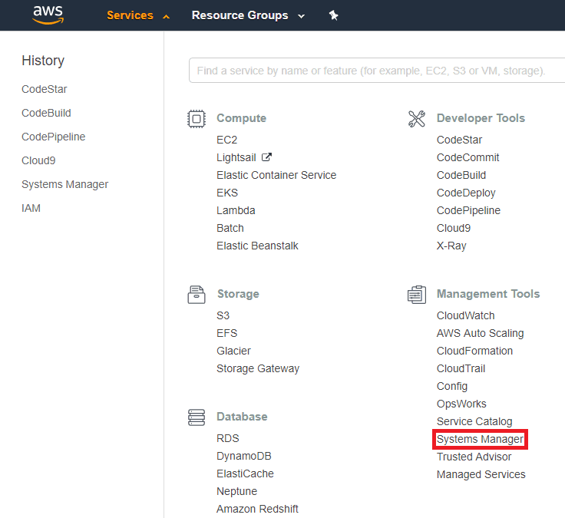Click the Storage category heading

click(238, 294)
